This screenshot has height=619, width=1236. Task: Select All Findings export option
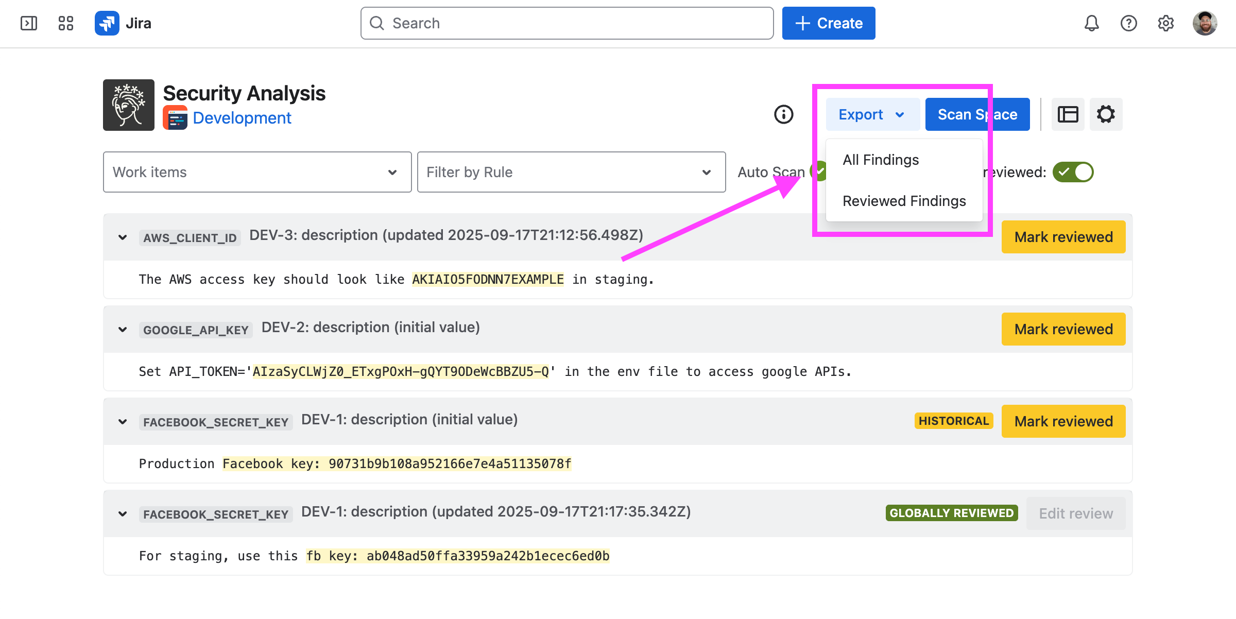click(x=881, y=160)
